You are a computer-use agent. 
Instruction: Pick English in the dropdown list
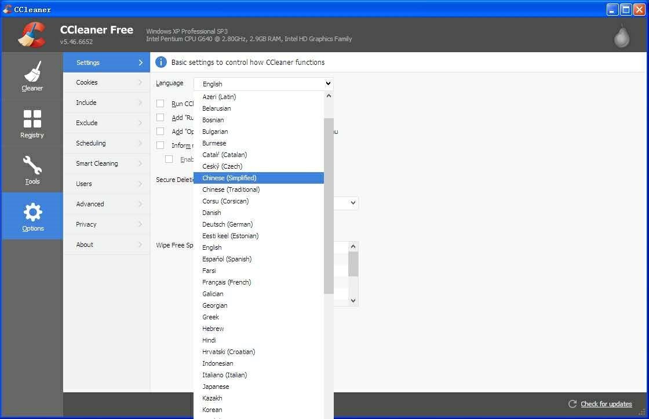[x=258, y=247]
